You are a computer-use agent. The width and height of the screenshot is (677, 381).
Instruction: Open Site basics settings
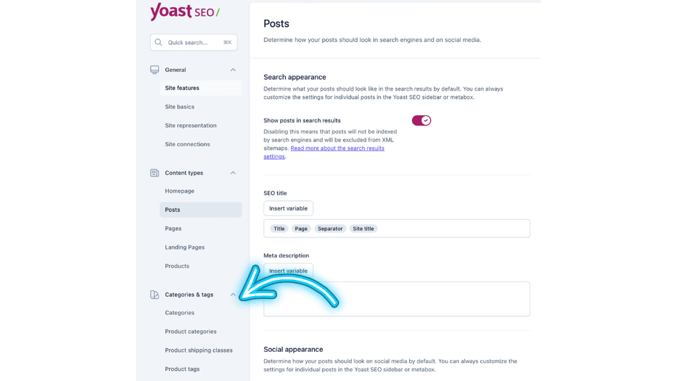tap(180, 106)
